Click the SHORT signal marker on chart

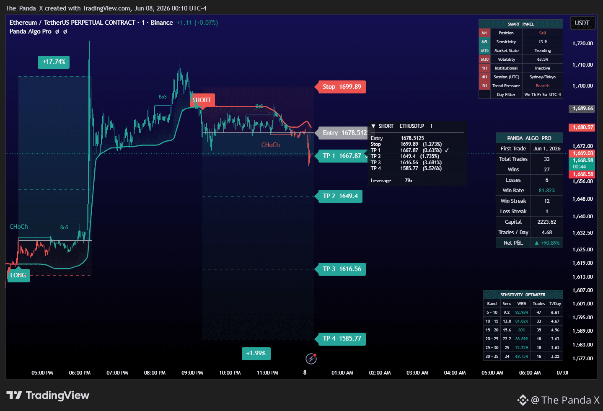[202, 100]
